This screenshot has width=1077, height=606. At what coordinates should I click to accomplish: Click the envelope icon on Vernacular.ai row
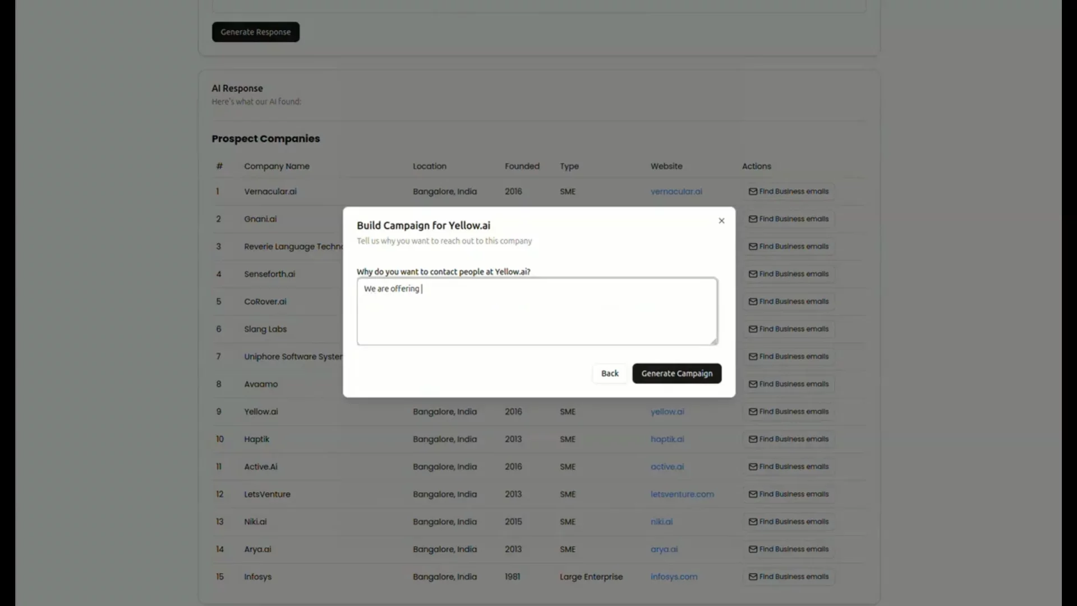(x=753, y=191)
